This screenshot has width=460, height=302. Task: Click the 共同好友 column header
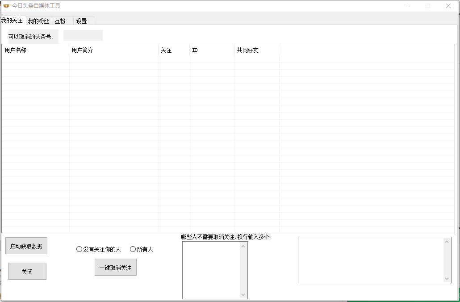tap(256, 50)
